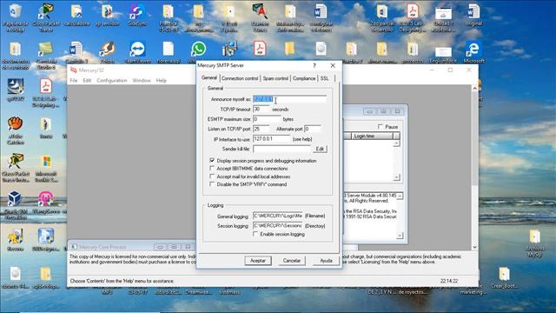Enable Accept 8BITMIME data connections
556x313 pixels.
(212, 168)
